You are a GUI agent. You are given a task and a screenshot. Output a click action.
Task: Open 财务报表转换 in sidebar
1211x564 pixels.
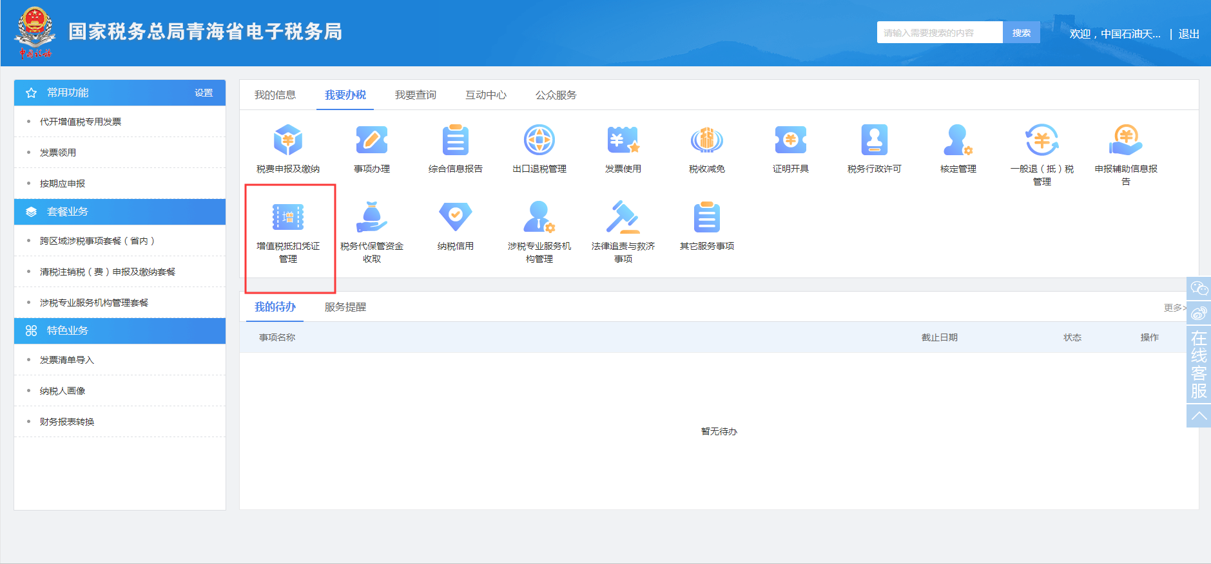67,422
